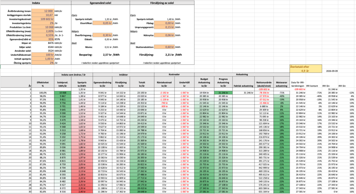
Task: Click the Prognos Avkastning column header
Action: pyautogui.click(x=223, y=82)
